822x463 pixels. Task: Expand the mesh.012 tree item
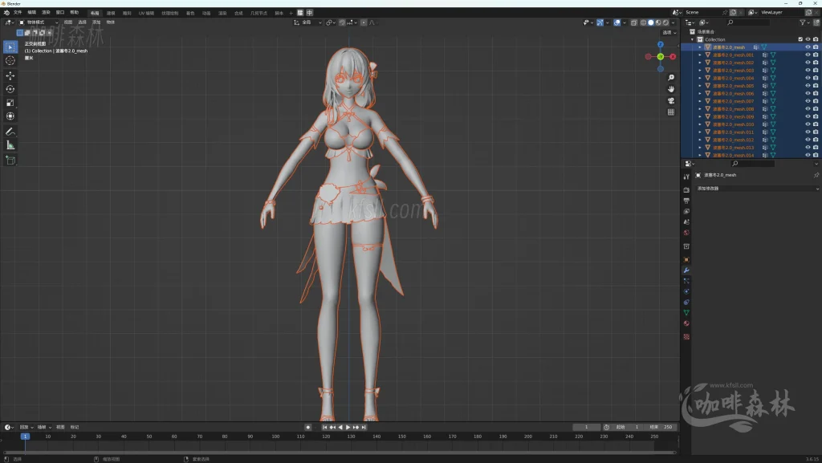tap(700, 140)
